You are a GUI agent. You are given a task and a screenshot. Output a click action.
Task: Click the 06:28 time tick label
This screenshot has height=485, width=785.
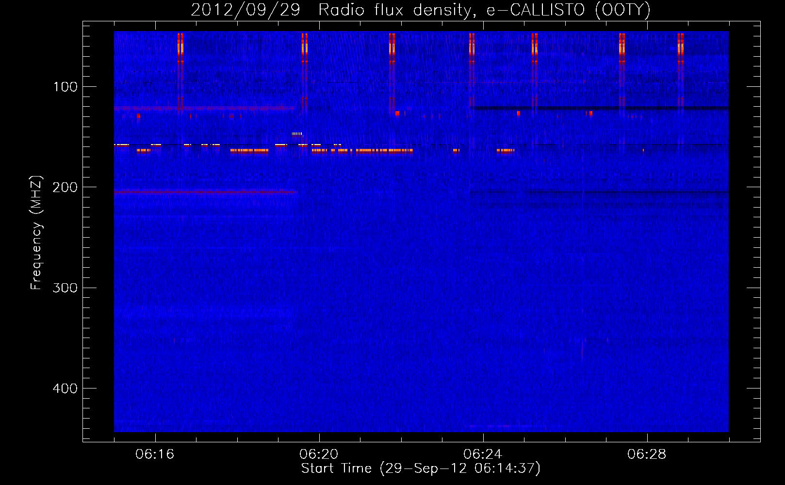click(x=647, y=454)
